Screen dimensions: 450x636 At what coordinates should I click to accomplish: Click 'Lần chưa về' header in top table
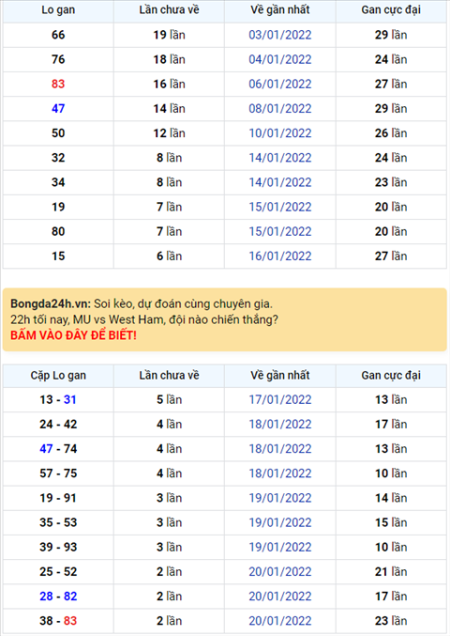pyautogui.click(x=169, y=10)
